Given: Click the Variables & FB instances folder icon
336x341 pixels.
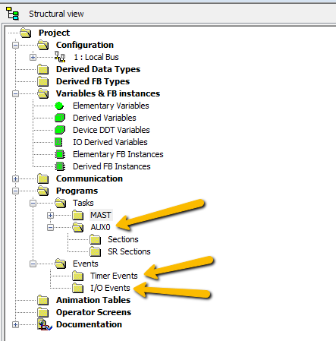Looking at the screenshot, I should 43,93.
